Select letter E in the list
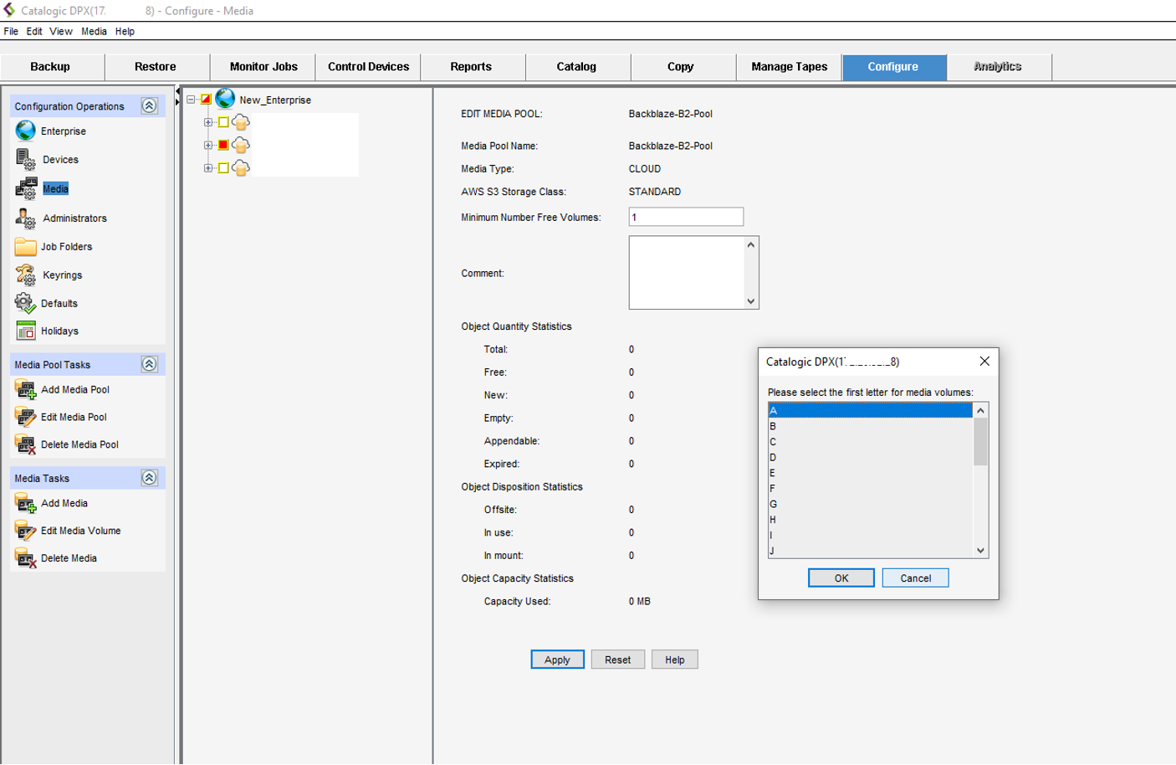Image resolution: width=1176 pixels, height=765 pixels. (870, 473)
